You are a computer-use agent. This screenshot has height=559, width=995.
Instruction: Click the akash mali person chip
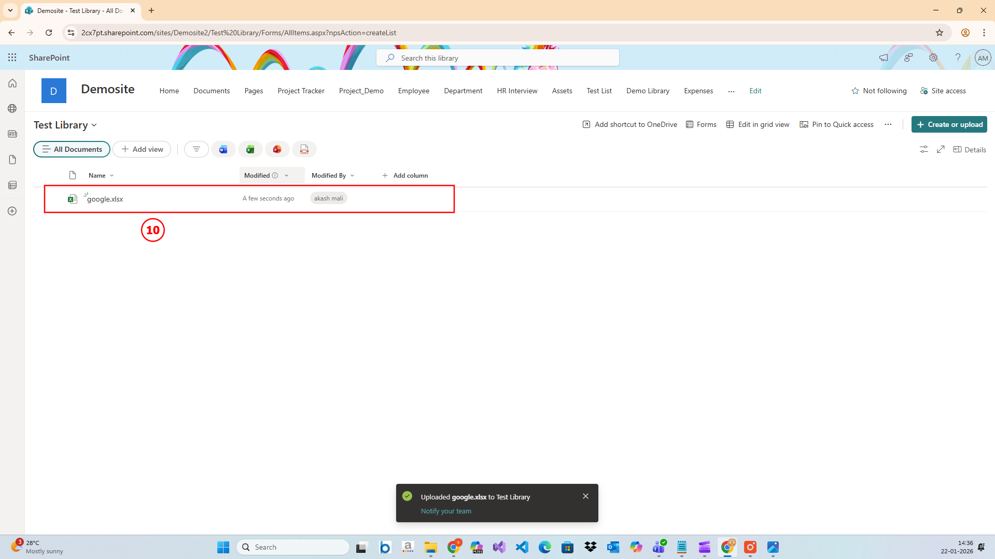(x=329, y=198)
